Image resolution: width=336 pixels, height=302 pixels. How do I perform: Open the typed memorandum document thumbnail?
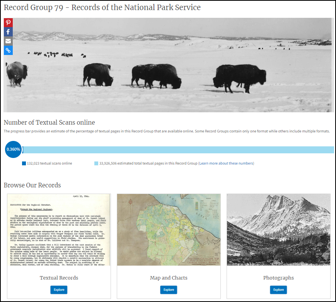tap(58, 229)
